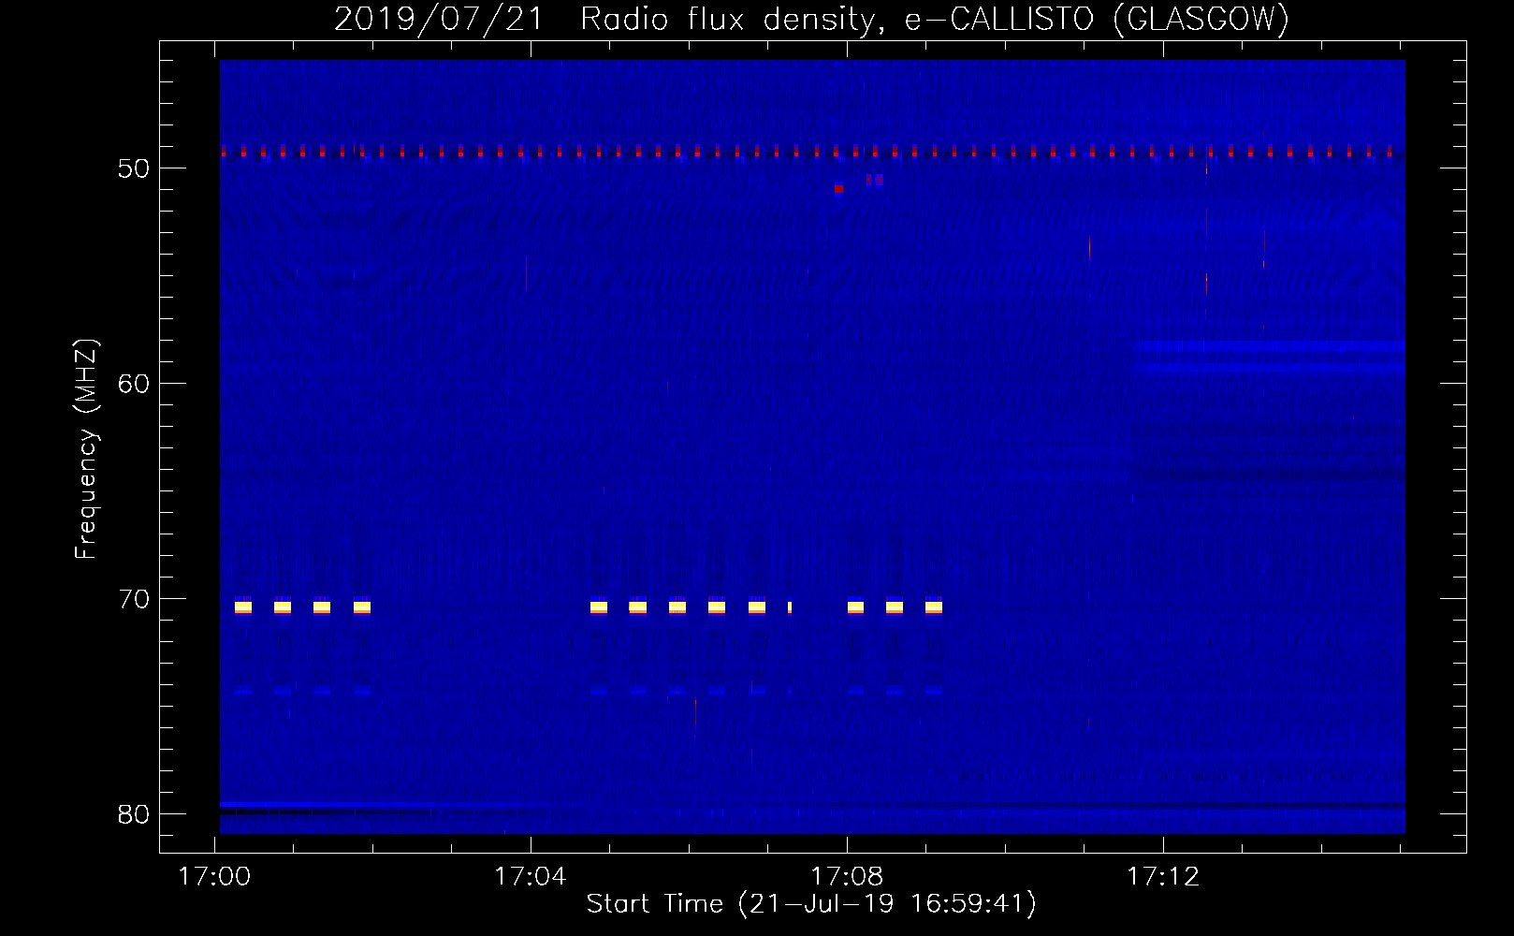Click the 60 frequency axis label
This screenshot has width=1514, height=936.
[x=134, y=384]
